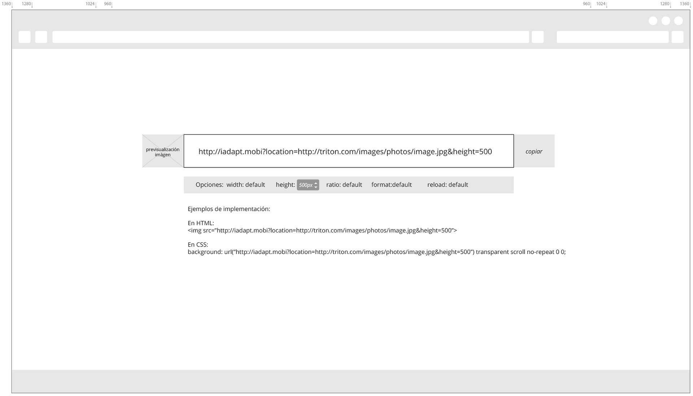The image size is (693, 396).
Task: Click the second square browser toolbar button
Action: tap(41, 37)
